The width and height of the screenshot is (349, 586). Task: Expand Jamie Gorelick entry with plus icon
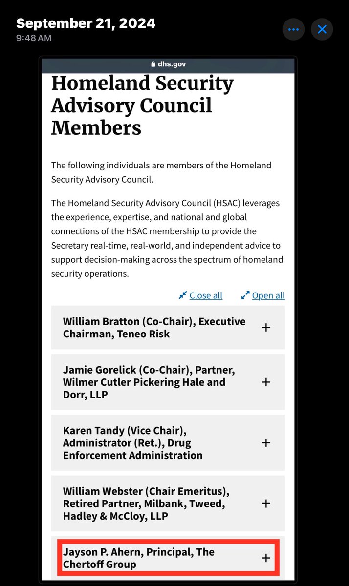pyautogui.click(x=266, y=382)
